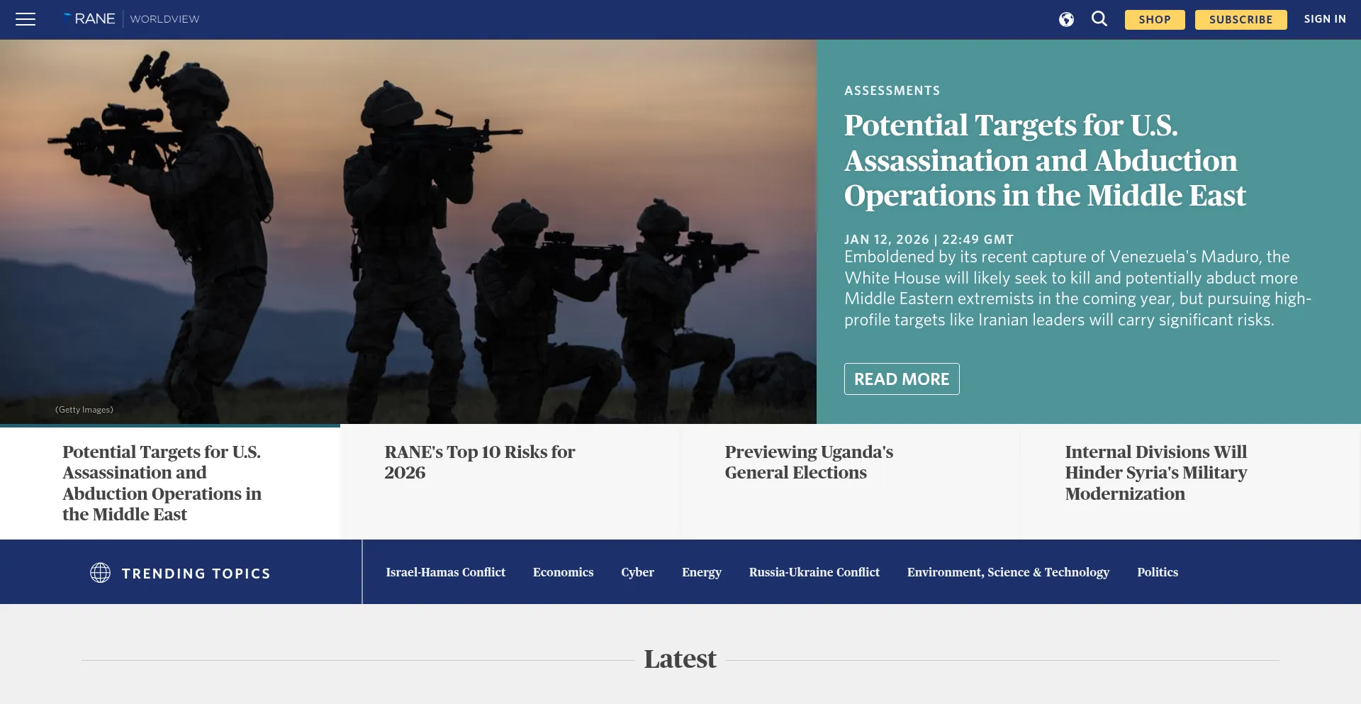Select the "RANE's Top 10 Risks for 2026" slide

(x=479, y=462)
